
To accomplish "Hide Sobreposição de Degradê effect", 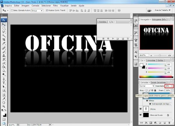I will click(x=150, y=104).
